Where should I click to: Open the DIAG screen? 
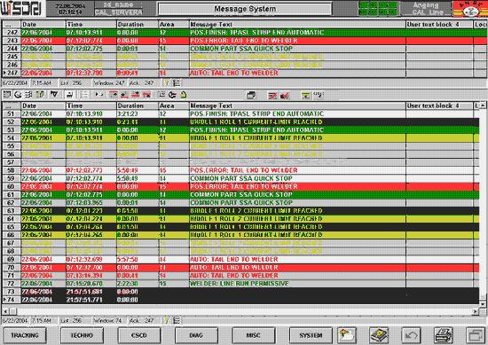click(x=196, y=335)
